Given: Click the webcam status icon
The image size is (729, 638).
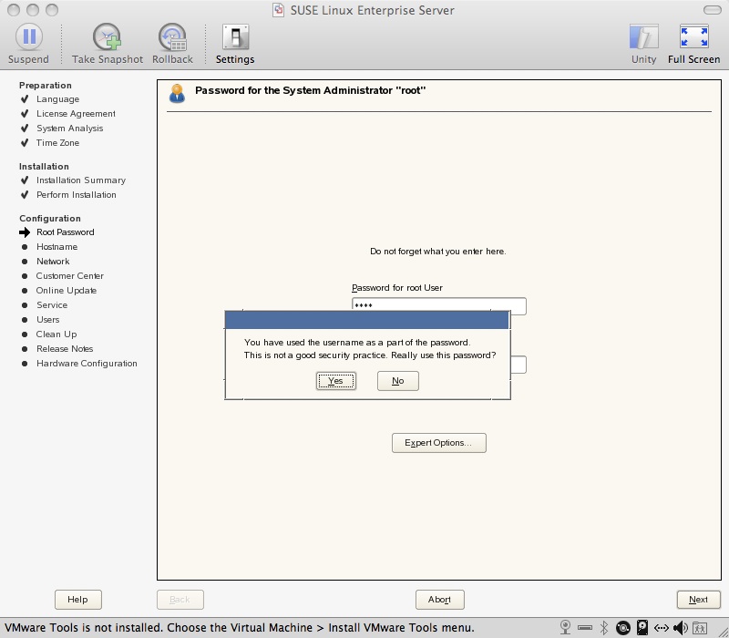Looking at the screenshot, I should (x=565, y=627).
